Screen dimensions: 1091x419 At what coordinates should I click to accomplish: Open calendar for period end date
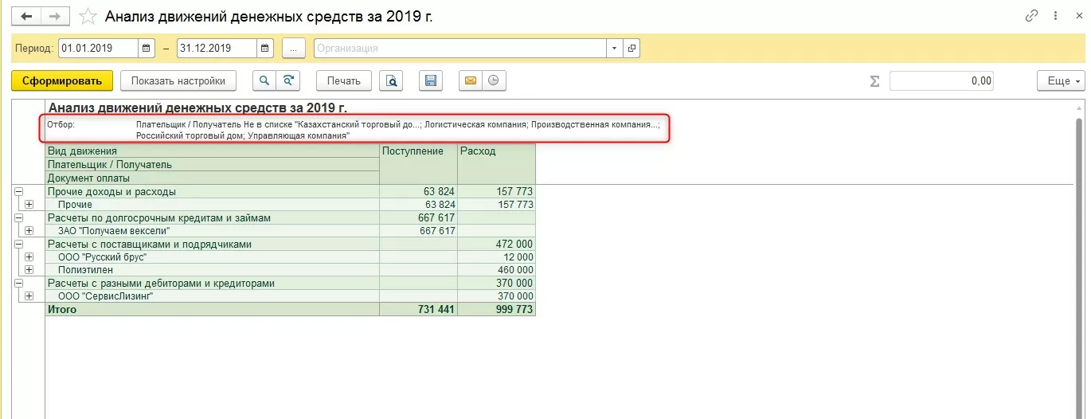pos(265,49)
